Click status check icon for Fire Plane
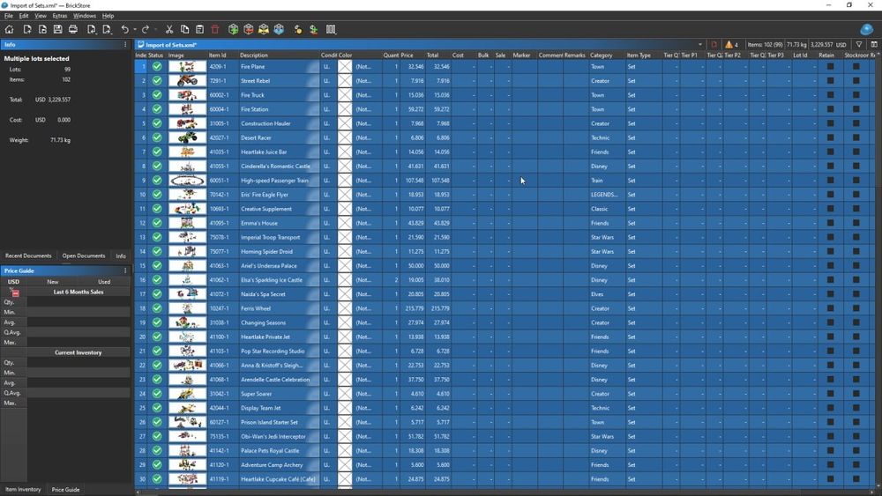The image size is (882, 496). tap(157, 66)
